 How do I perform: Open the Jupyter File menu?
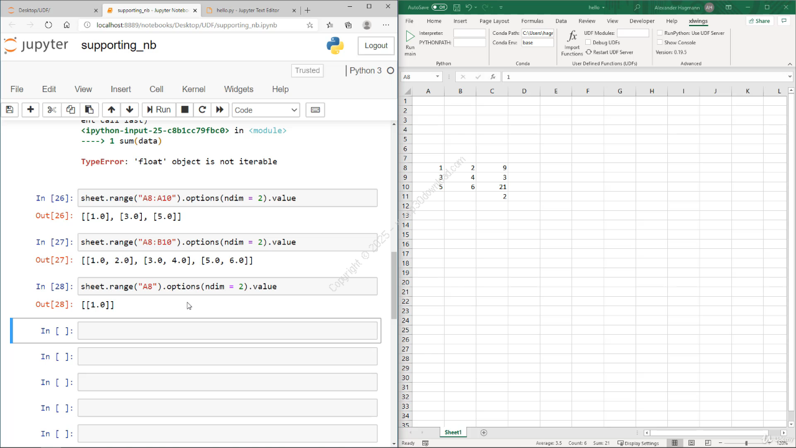coord(17,89)
